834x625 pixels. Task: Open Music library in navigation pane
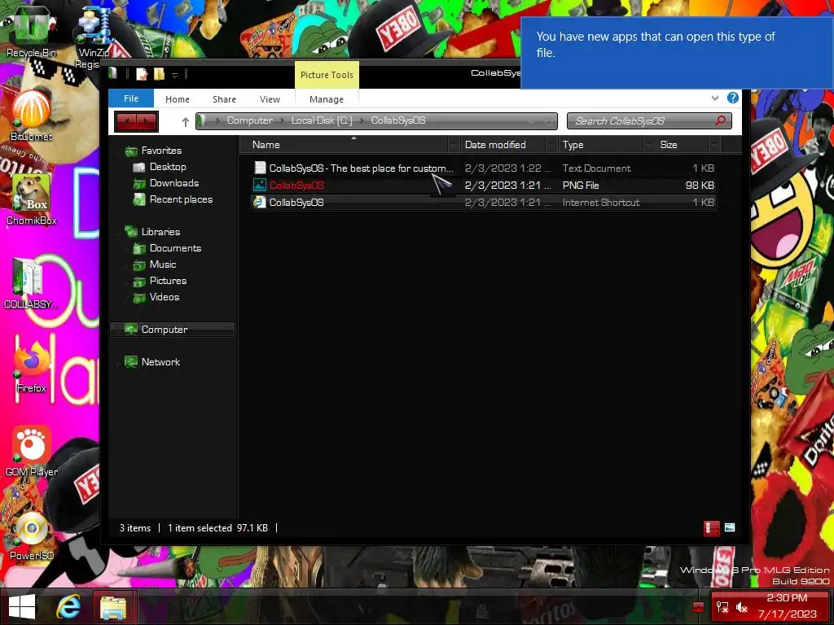pos(163,264)
